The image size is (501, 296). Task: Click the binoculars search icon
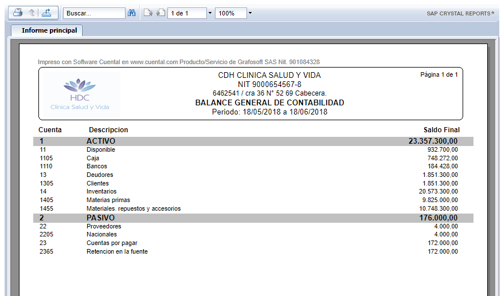[131, 13]
